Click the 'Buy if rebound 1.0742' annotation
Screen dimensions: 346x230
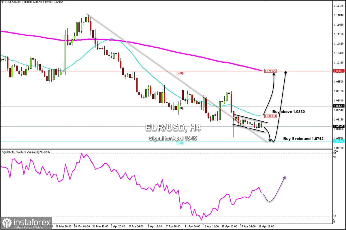pos(302,139)
